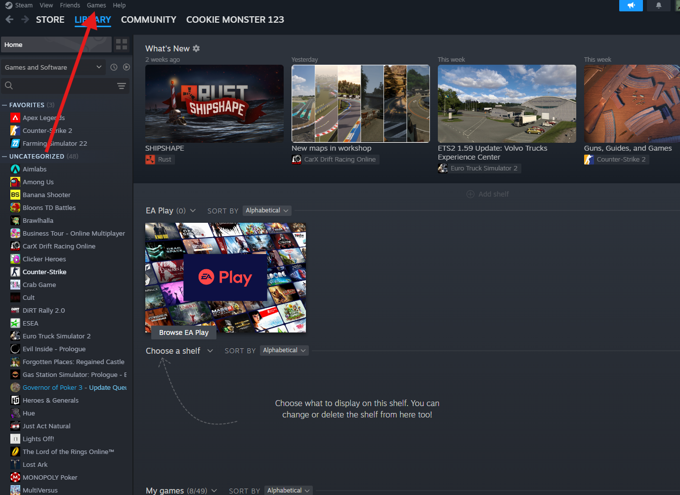The width and height of the screenshot is (680, 495).
Task: Open the notifications bell icon
Action: (658, 5)
